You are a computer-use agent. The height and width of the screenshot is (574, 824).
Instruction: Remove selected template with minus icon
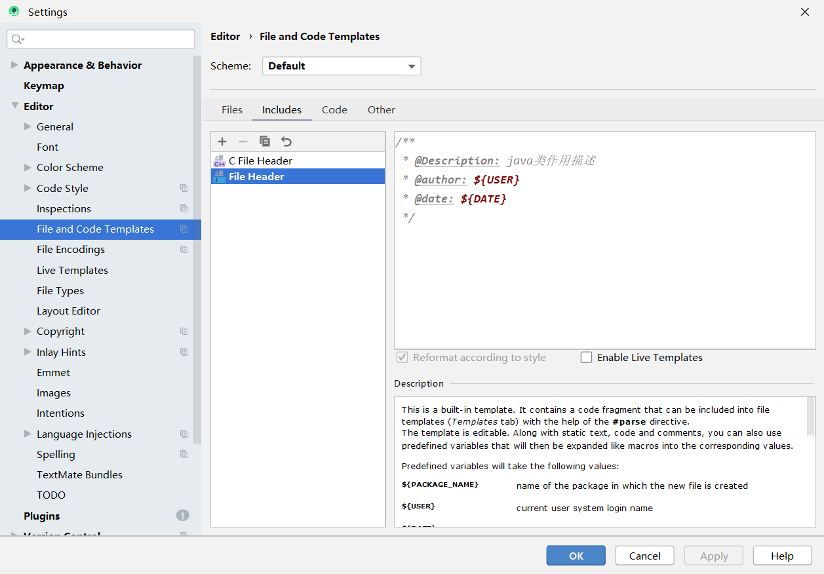pyautogui.click(x=243, y=142)
